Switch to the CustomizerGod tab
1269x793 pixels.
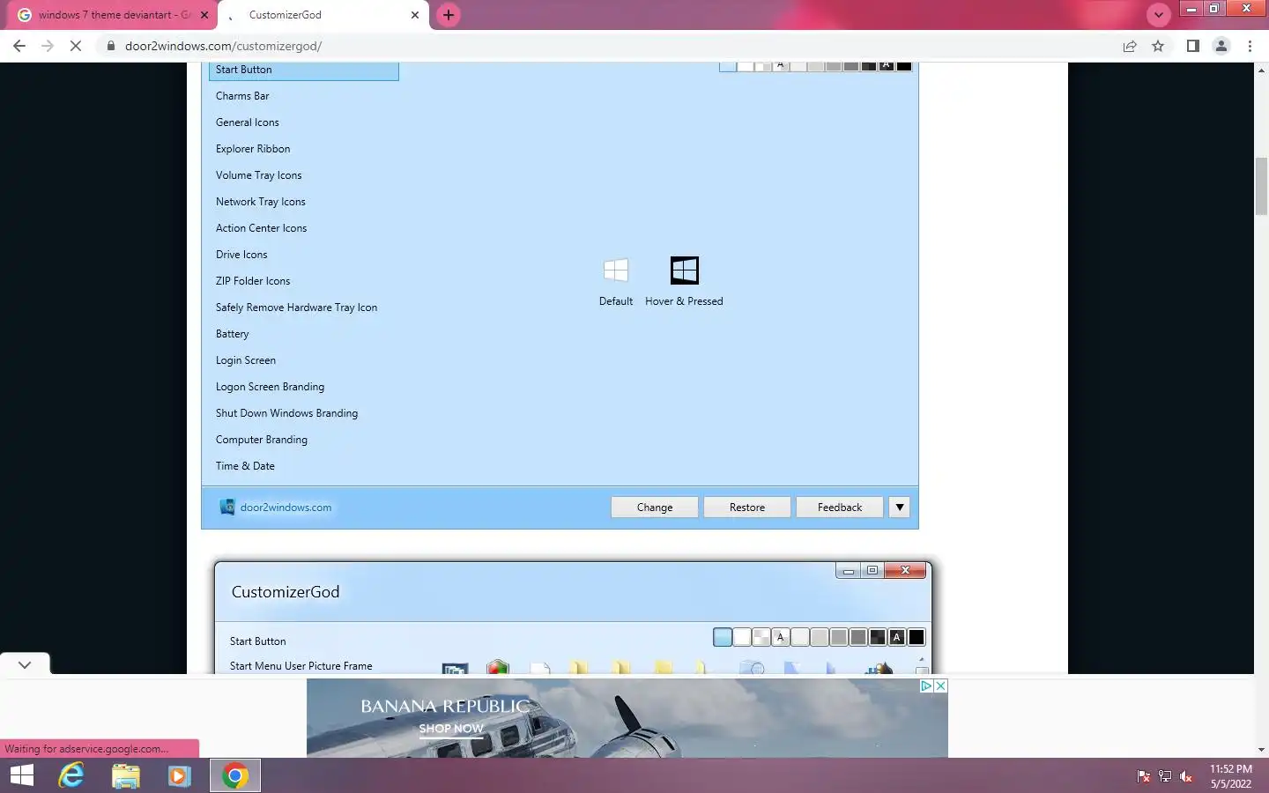pos(286,15)
